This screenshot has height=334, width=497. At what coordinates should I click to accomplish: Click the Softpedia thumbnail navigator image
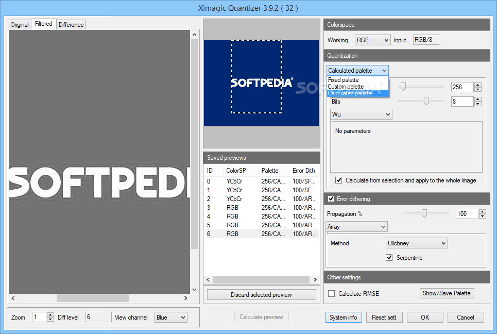point(261,83)
